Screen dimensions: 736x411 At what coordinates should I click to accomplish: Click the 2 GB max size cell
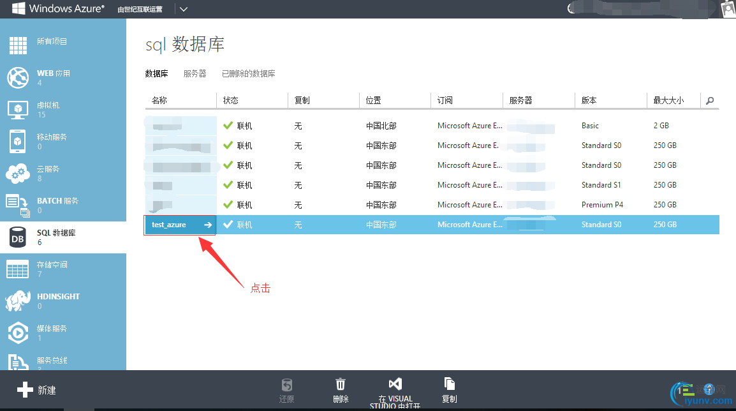pyautogui.click(x=661, y=126)
